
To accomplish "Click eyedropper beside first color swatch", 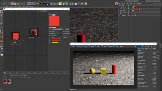I will [59, 39].
